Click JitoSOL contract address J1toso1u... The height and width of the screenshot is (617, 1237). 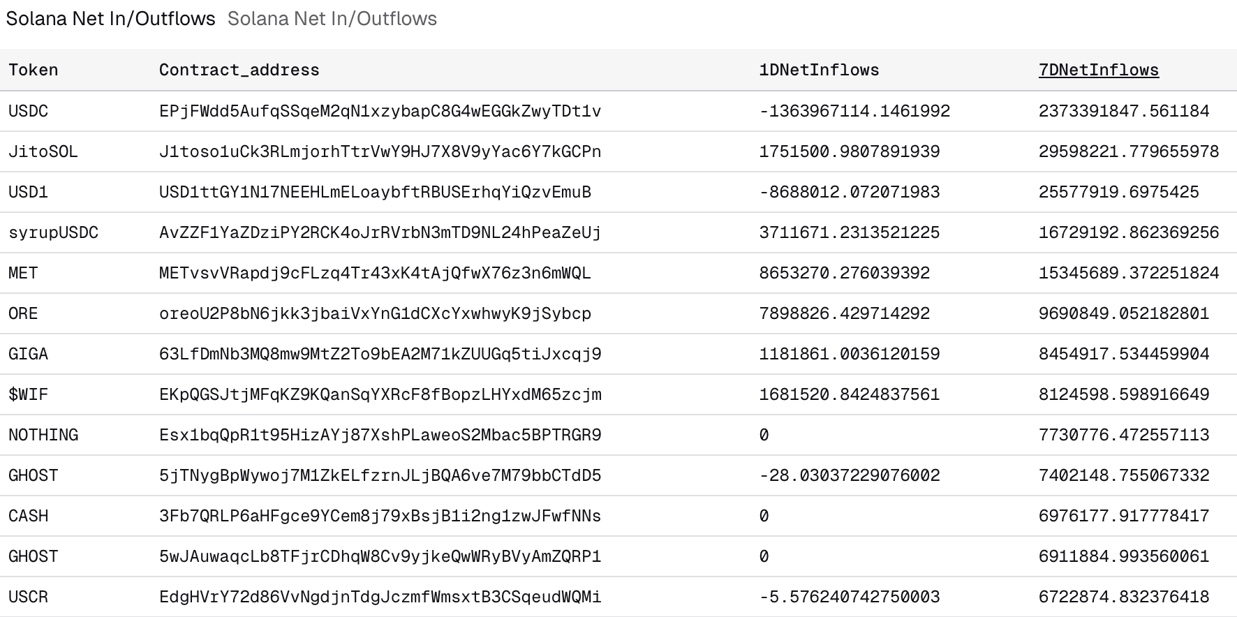[x=380, y=151]
